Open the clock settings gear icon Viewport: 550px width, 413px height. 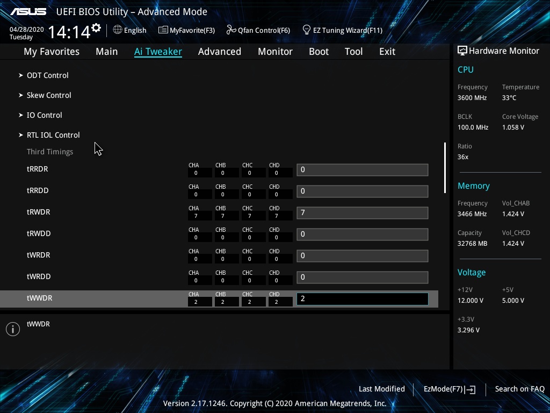click(x=96, y=28)
